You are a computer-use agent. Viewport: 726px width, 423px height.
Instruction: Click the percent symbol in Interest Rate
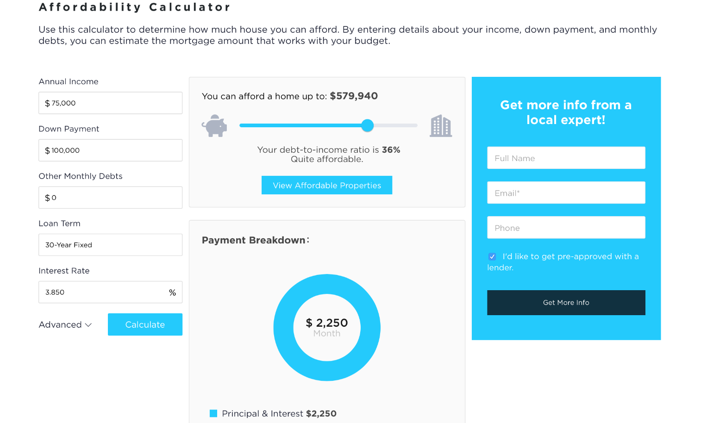pyautogui.click(x=172, y=292)
